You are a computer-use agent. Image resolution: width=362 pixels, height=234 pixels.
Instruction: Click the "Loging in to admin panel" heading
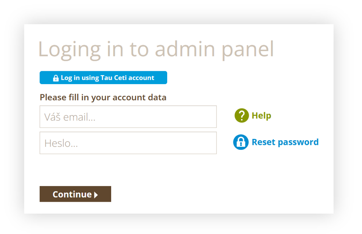pos(156,49)
